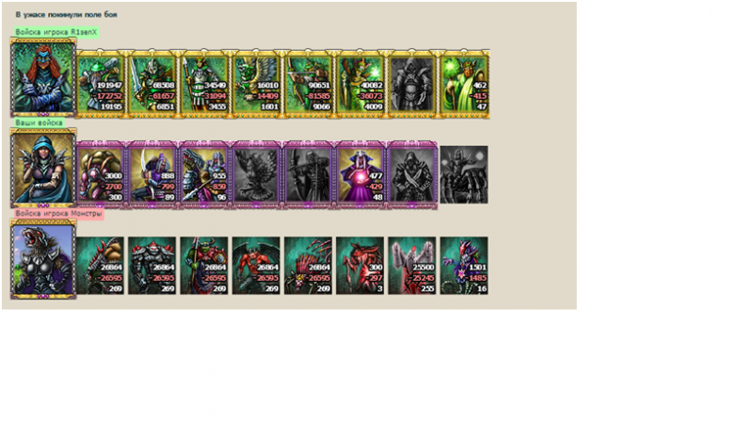Select the monster unit showing 25500

412,266
